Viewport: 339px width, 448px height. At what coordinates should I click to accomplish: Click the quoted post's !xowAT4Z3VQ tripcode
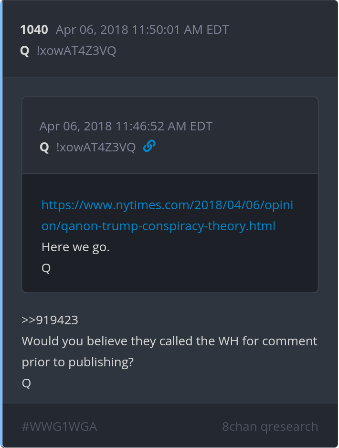click(96, 148)
